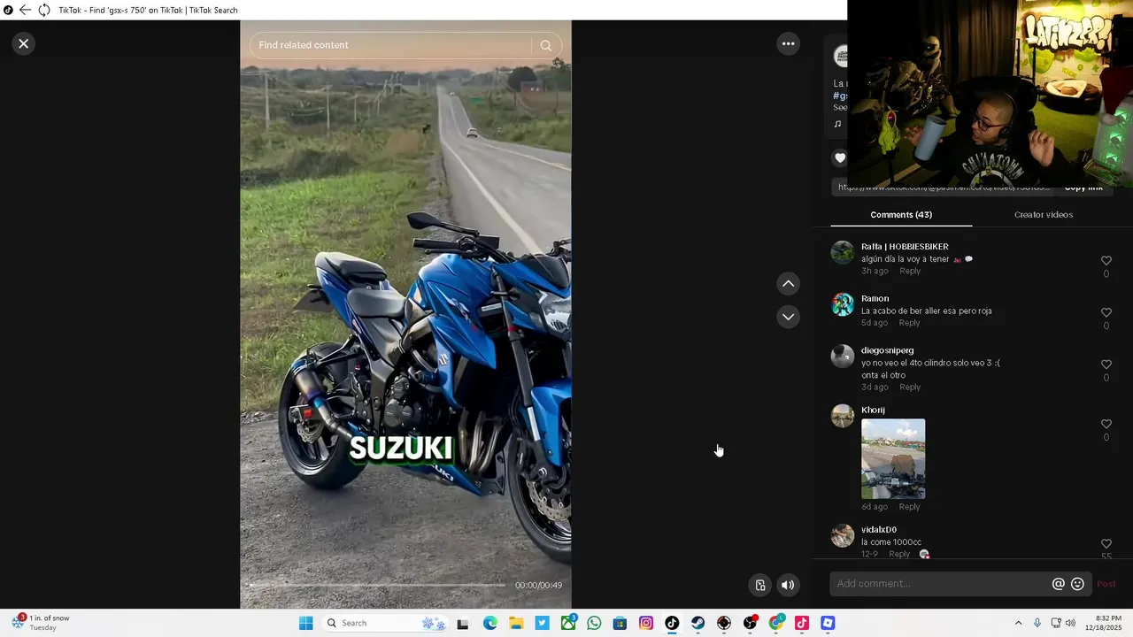Launch Microsoft Edge from the taskbar
The height and width of the screenshot is (637, 1133).
click(489, 623)
